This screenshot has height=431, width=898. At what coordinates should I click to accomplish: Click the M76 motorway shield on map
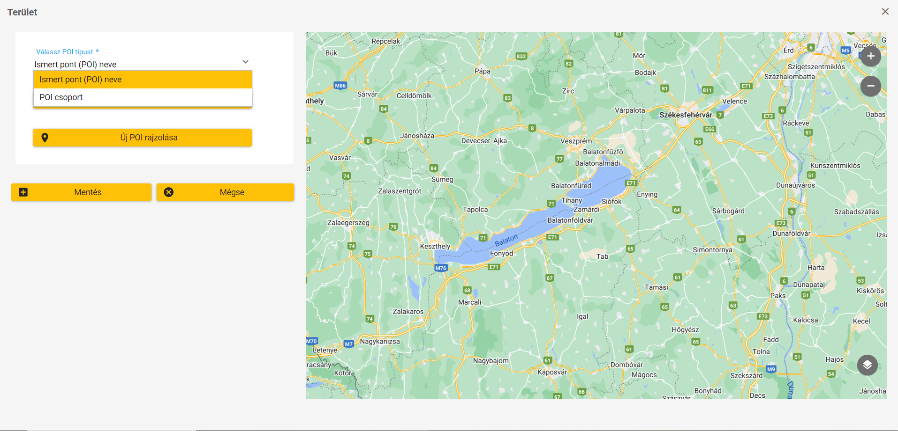441,268
